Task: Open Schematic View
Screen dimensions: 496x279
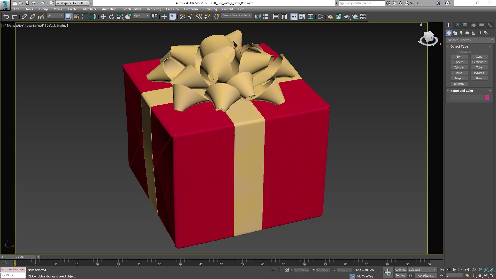Action: [x=311, y=17]
